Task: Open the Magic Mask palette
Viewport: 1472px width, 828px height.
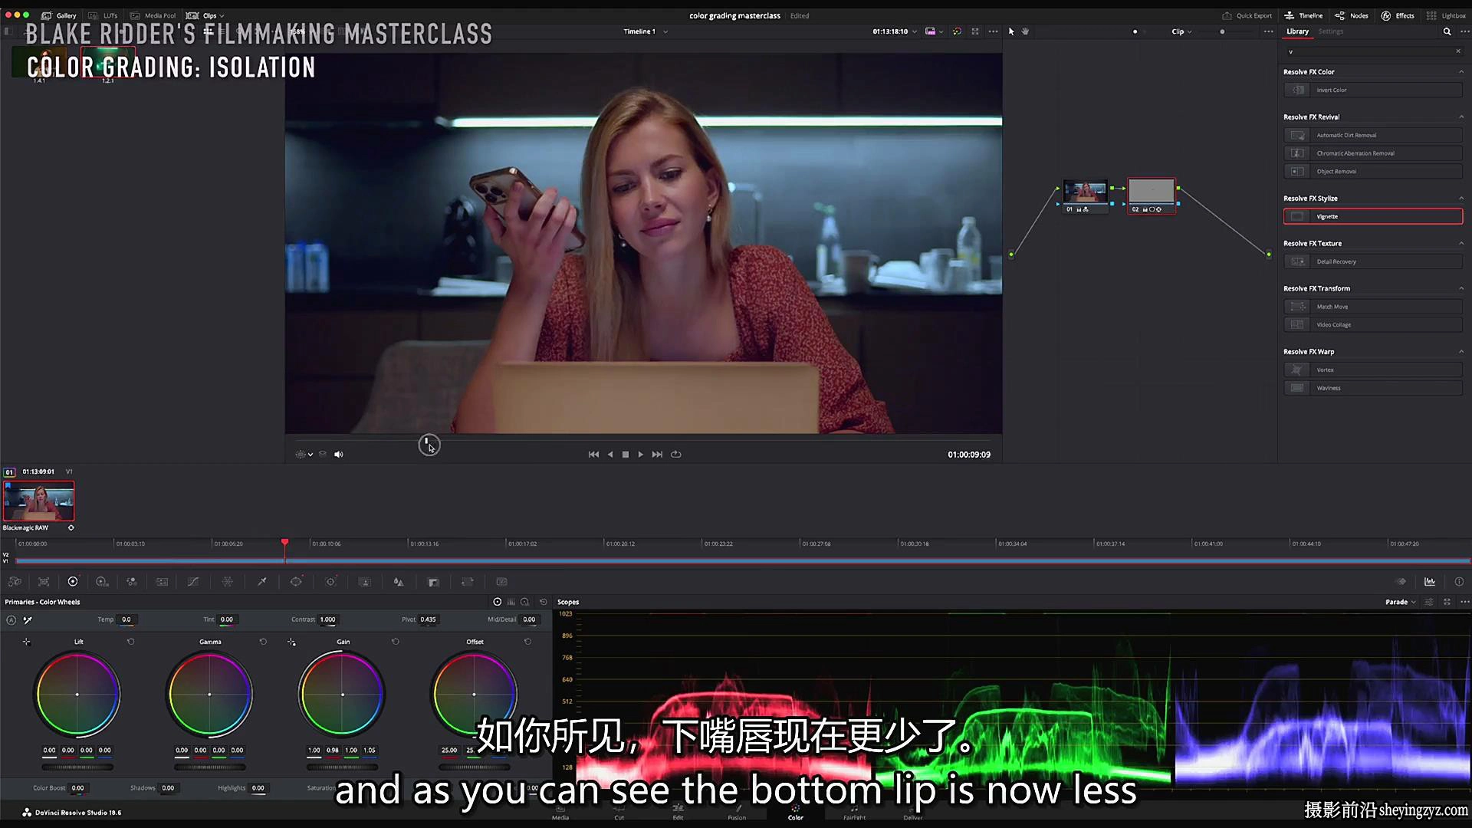Action: click(365, 582)
